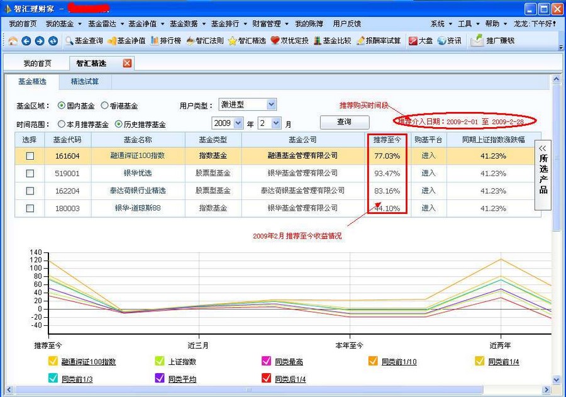The height and width of the screenshot is (397, 566).
Task: Refresh page with the circular arrows icon
Action: (x=53, y=41)
